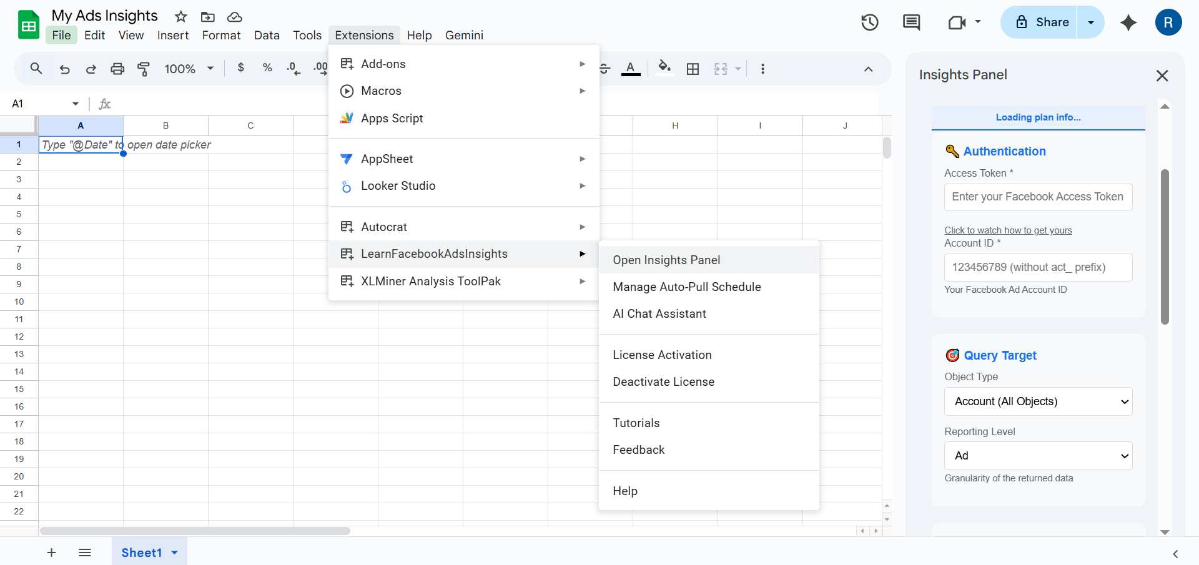The height and width of the screenshot is (565, 1199).
Task: Open 'Click to watch how to get yours' link
Action: tap(1008, 230)
